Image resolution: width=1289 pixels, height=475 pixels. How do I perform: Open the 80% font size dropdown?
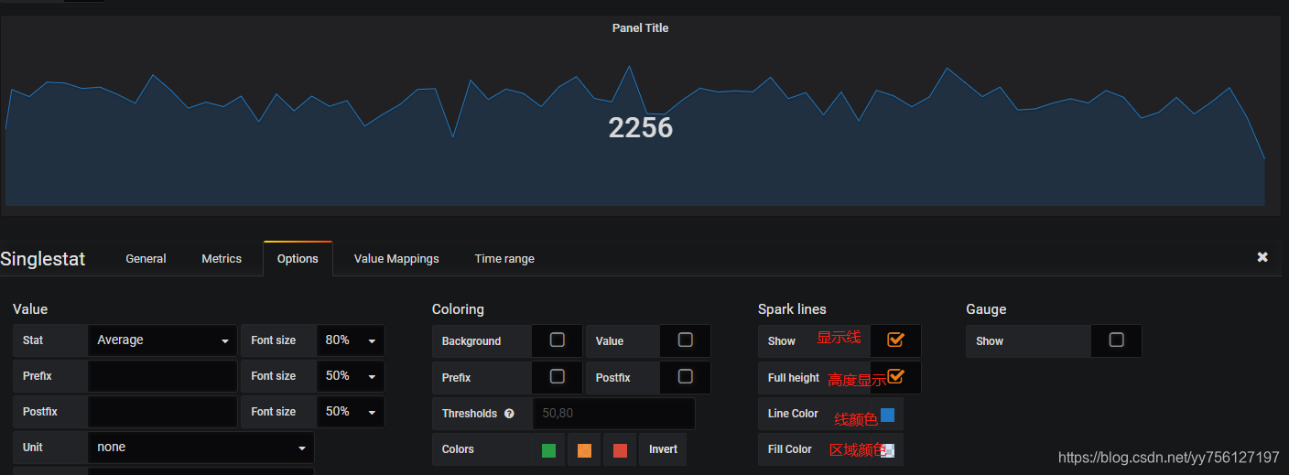351,340
